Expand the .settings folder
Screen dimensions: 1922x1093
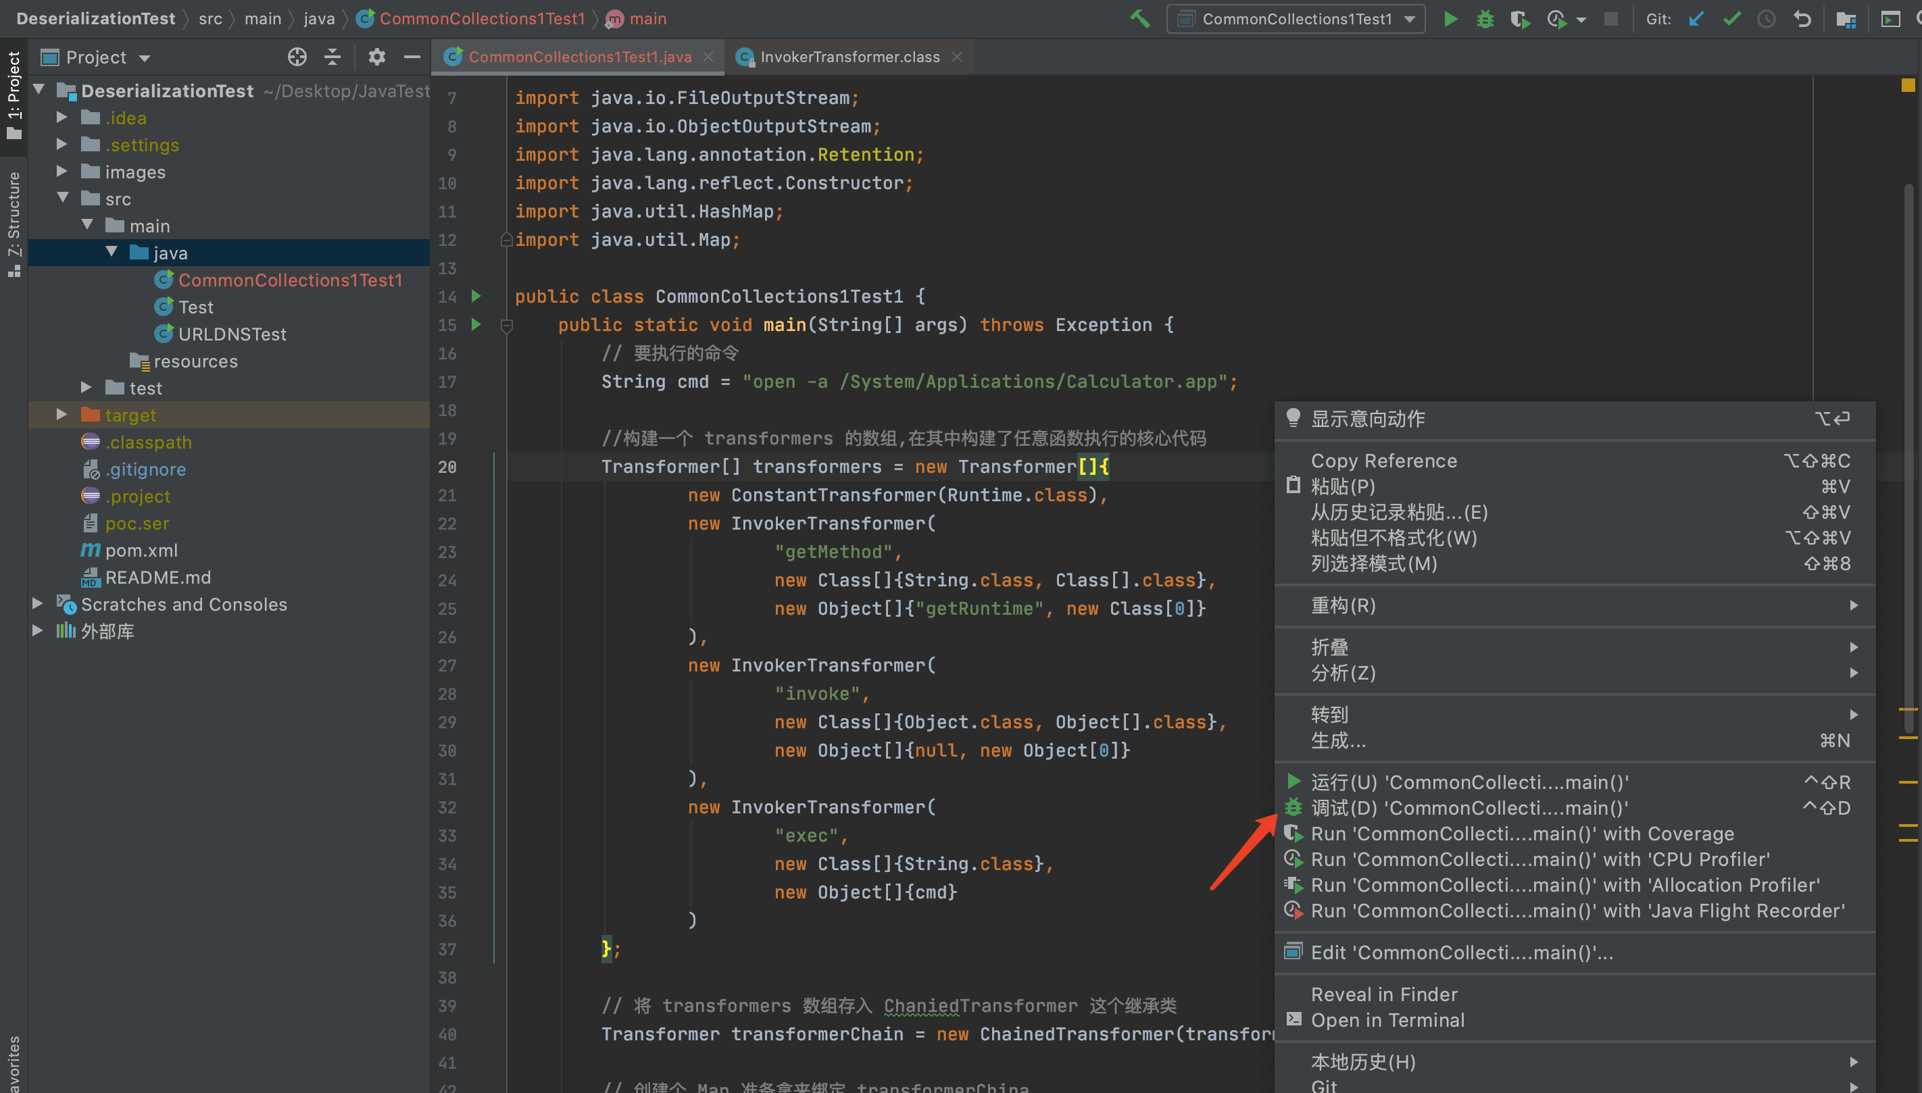tap(62, 144)
